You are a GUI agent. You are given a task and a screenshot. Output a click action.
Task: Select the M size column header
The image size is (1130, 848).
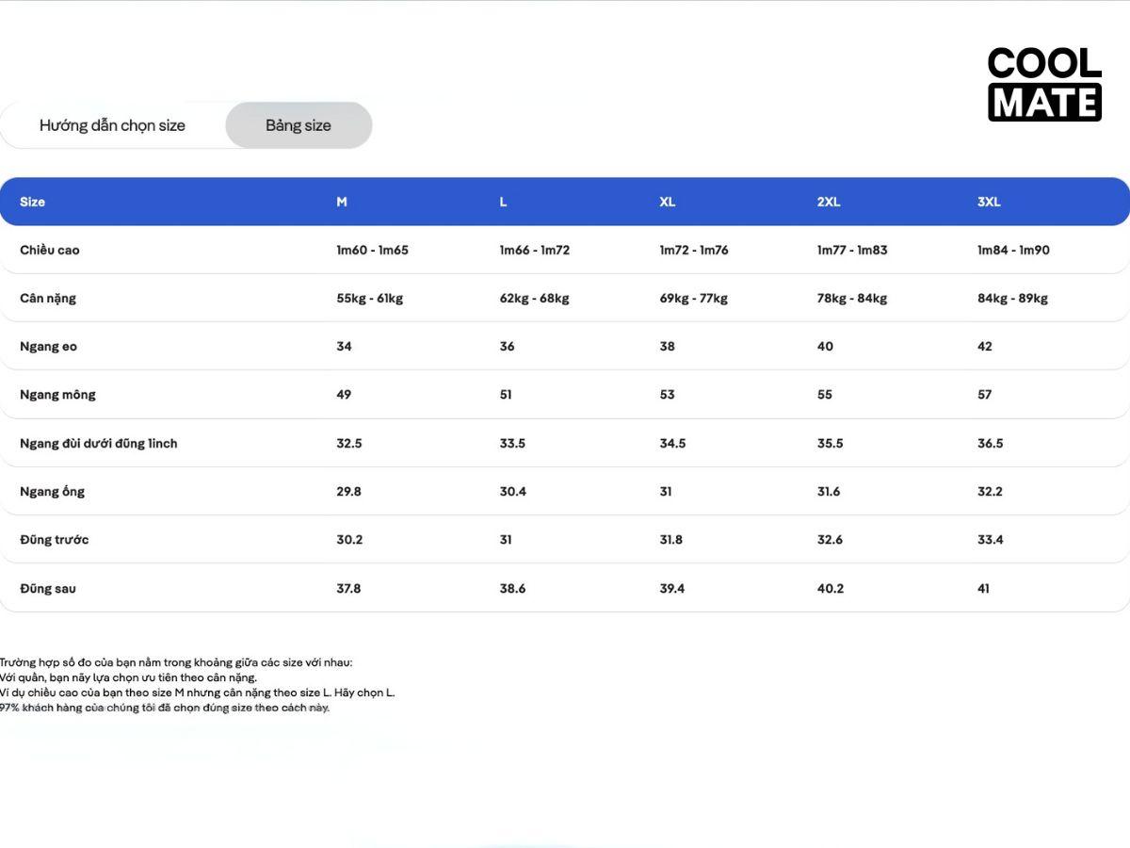(342, 202)
